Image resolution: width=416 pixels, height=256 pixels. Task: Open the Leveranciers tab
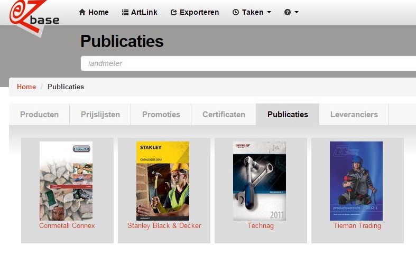(354, 115)
